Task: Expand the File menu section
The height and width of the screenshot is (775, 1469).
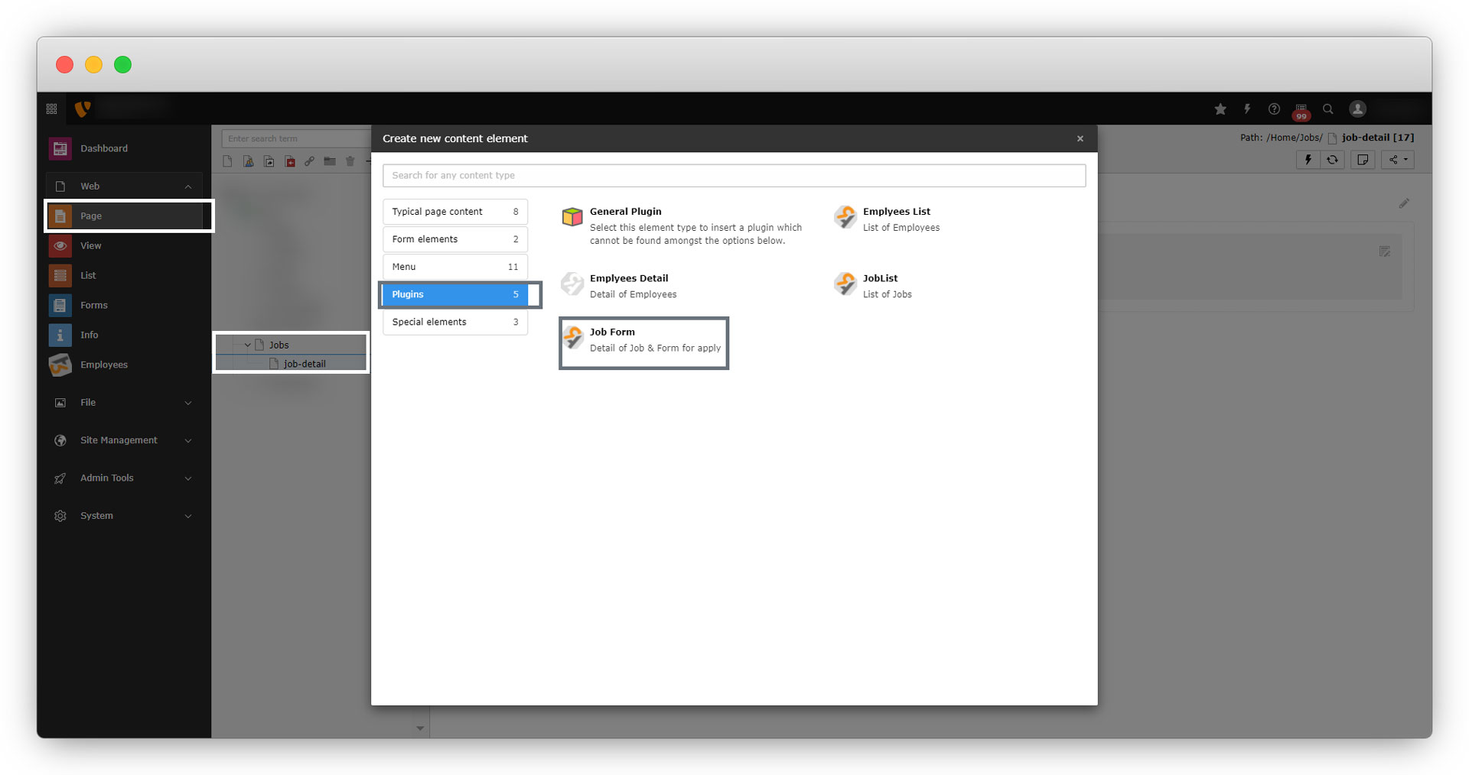Action: coord(187,403)
